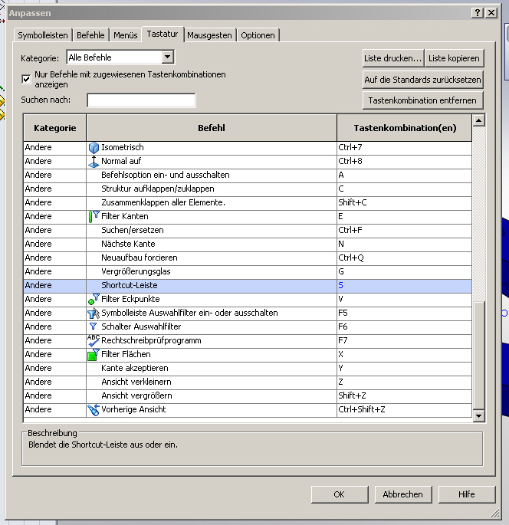Click the Shift+C shortcut cell
The height and width of the screenshot is (525, 509).
point(404,202)
